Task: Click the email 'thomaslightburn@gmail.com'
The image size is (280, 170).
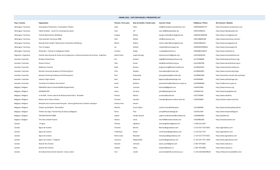Action: 170,124
